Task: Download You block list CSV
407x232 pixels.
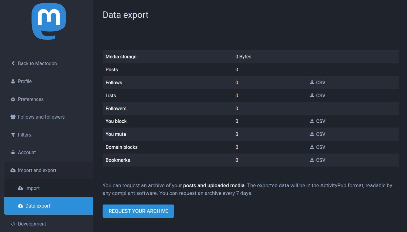Action: pos(318,121)
